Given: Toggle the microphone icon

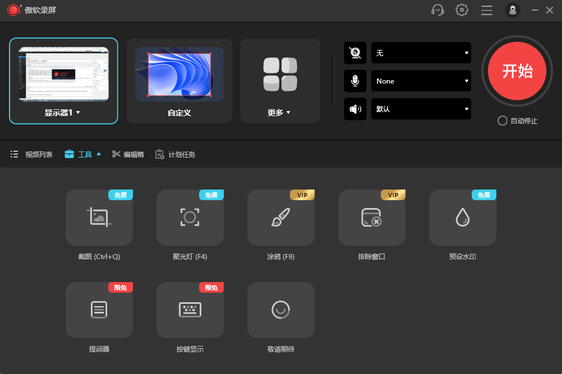Looking at the screenshot, I should pyautogui.click(x=355, y=81).
